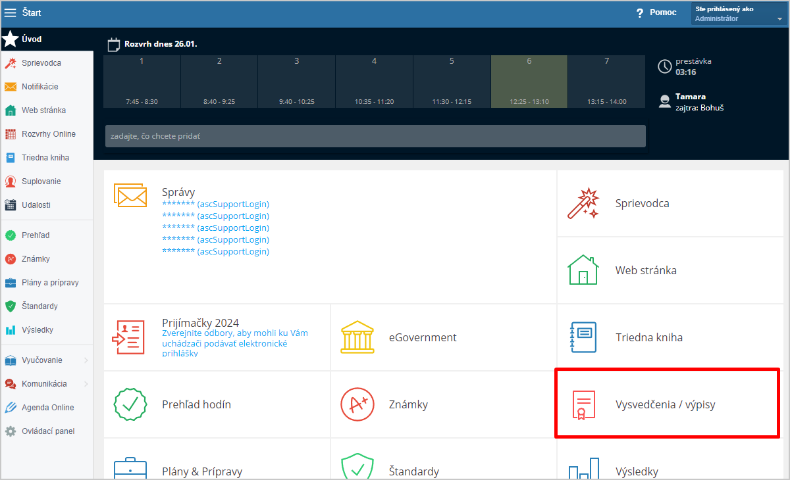Click the blue book icon for Triedna kniha in sidebar

tap(10, 158)
